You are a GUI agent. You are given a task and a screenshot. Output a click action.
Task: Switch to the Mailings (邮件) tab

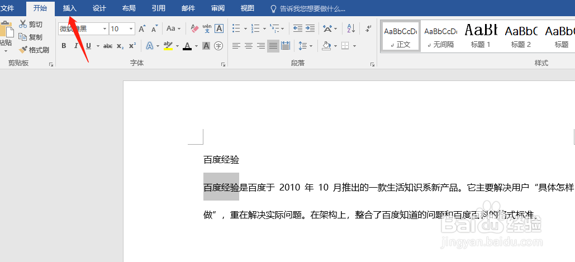pyautogui.click(x=188, y=8)
